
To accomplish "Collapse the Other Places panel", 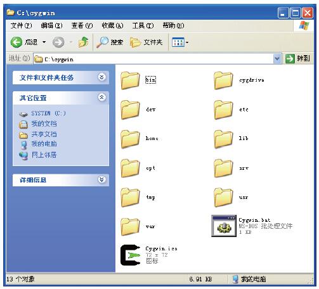I will [101, 98].
